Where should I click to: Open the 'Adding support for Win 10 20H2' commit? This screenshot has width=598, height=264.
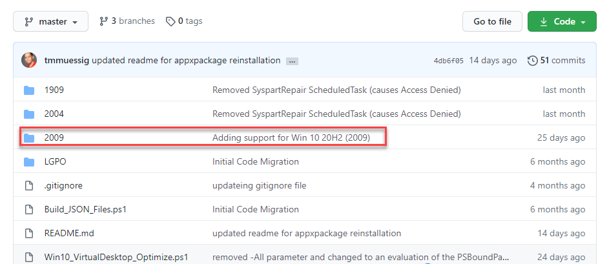(x=291, y=137)
